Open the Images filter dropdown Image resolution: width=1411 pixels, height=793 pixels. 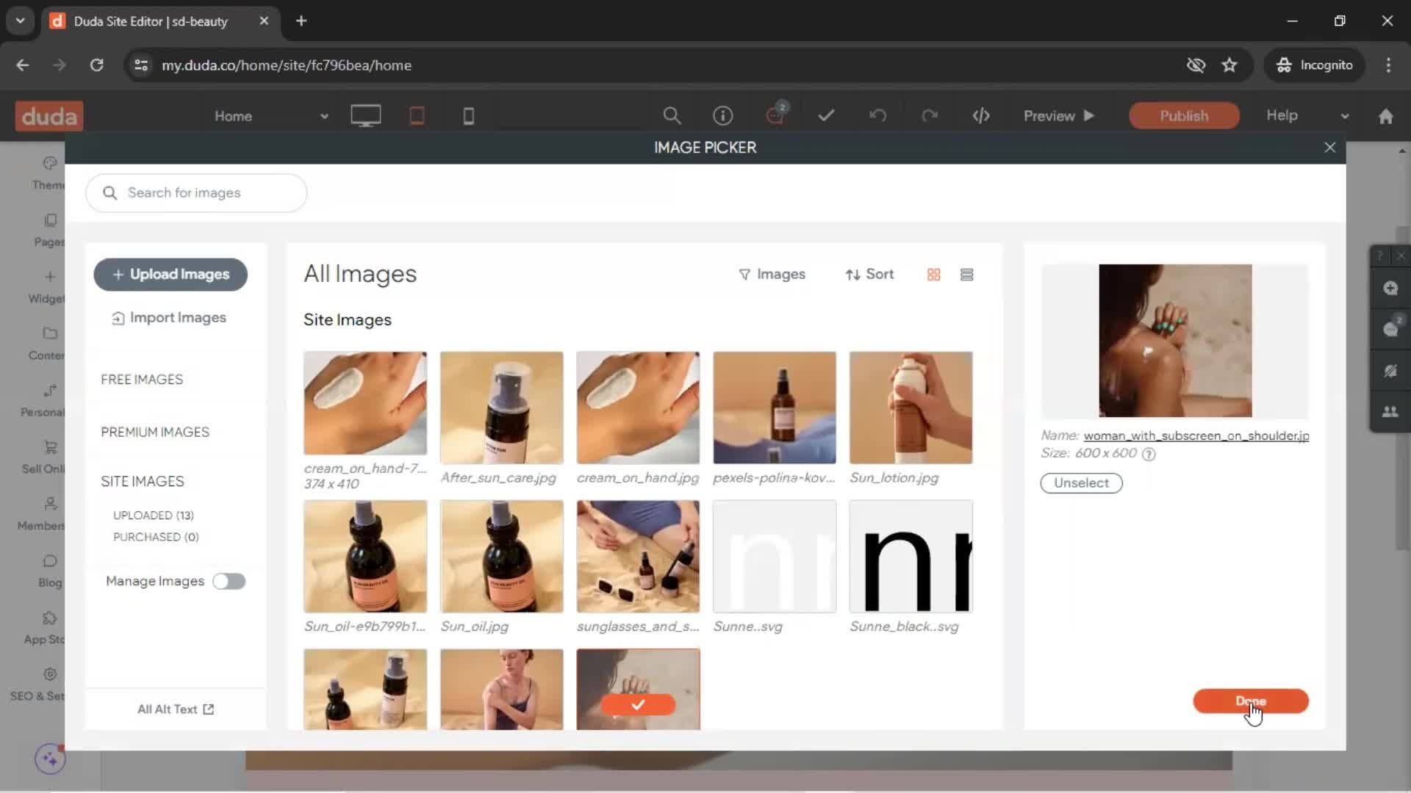click(x=772, y=275)
